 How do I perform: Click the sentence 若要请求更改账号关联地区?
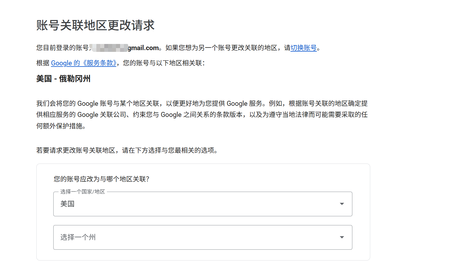coord(127,150)
